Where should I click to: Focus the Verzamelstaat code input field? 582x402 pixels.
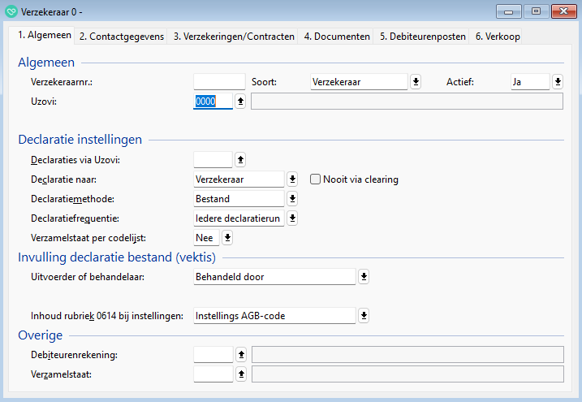click(213, 374)
